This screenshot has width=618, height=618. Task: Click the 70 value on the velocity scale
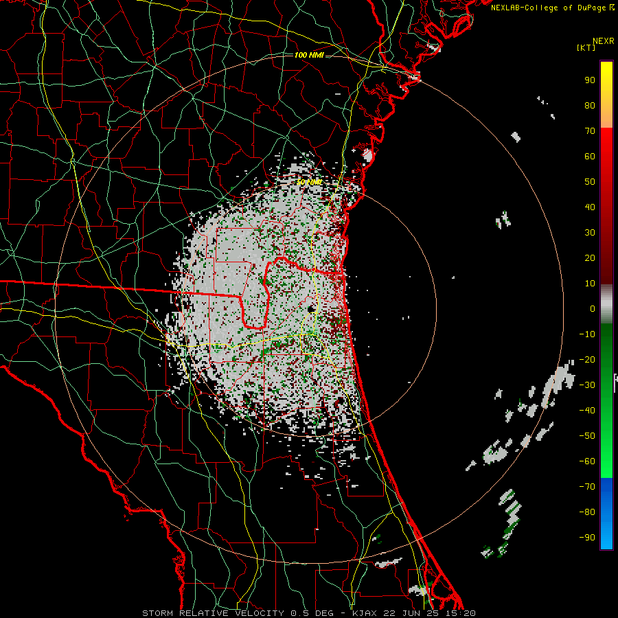point(590,131)
